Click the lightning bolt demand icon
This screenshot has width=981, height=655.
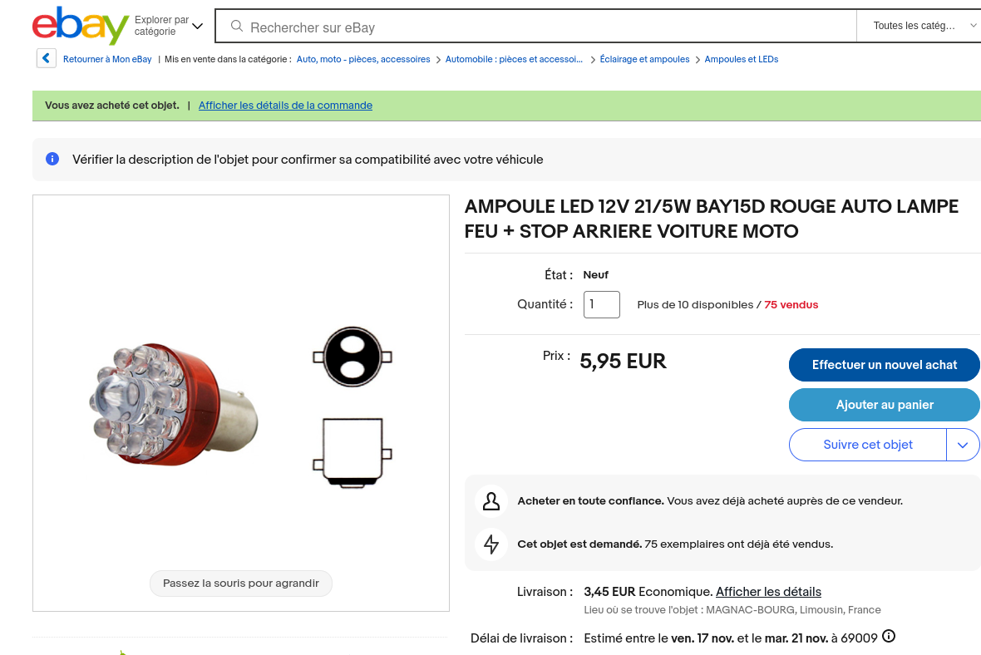(491, 544)
